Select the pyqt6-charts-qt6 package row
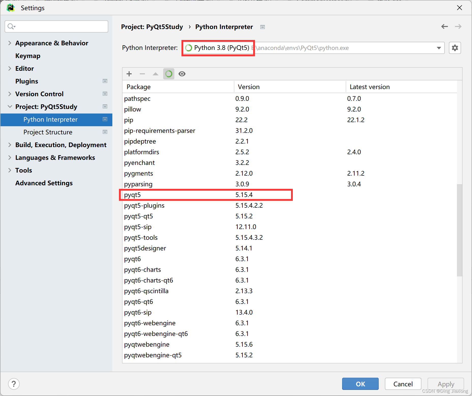472x396 pixels. pyautogui.click(x=290, y=280)
